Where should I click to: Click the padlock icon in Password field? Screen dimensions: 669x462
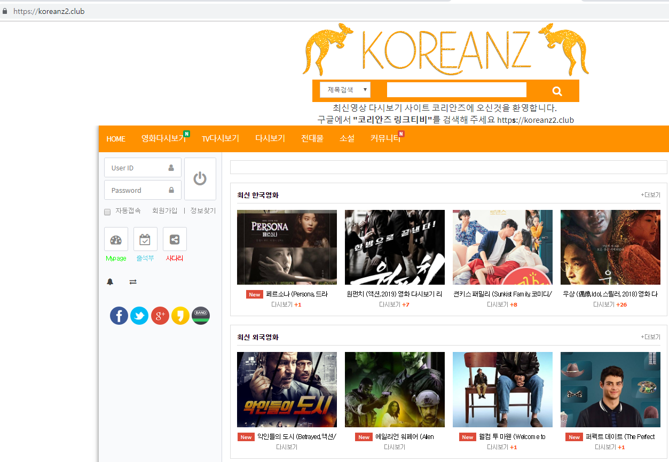pyautogui.click(x=171, y=190)
